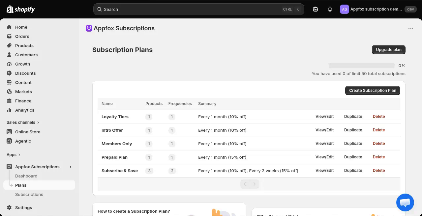Click the 0% usage label
This screenshot has height=216, width=422.
[x=402, y=66]
